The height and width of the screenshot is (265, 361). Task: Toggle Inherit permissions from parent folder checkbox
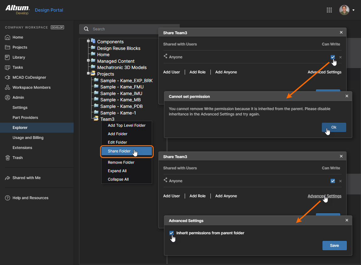171,233
